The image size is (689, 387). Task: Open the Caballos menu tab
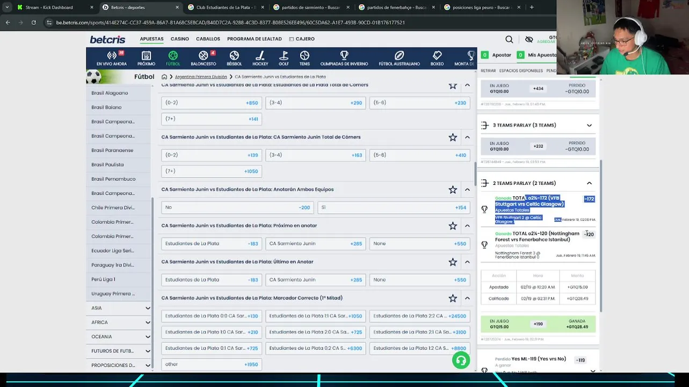click(208, 39)
